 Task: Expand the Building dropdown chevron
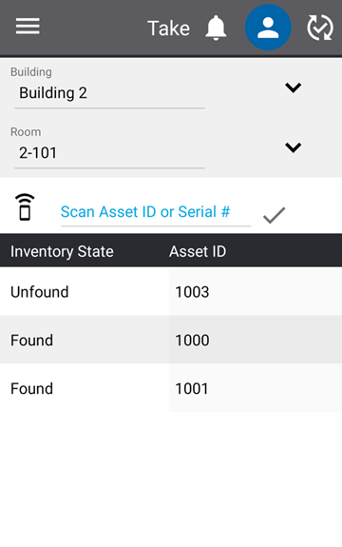pyautogui.click(x=293, y=88)
